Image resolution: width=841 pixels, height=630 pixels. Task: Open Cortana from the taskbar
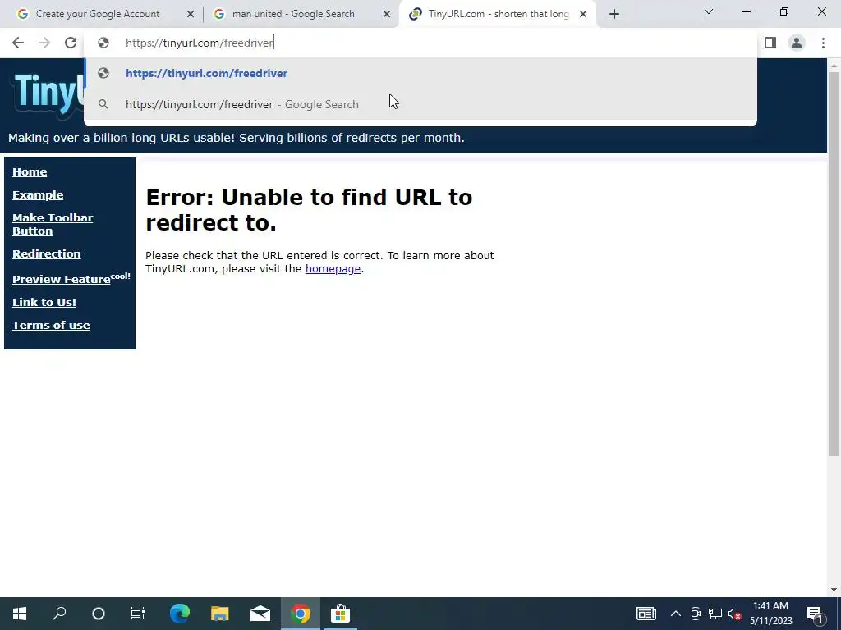coord(99,614)
